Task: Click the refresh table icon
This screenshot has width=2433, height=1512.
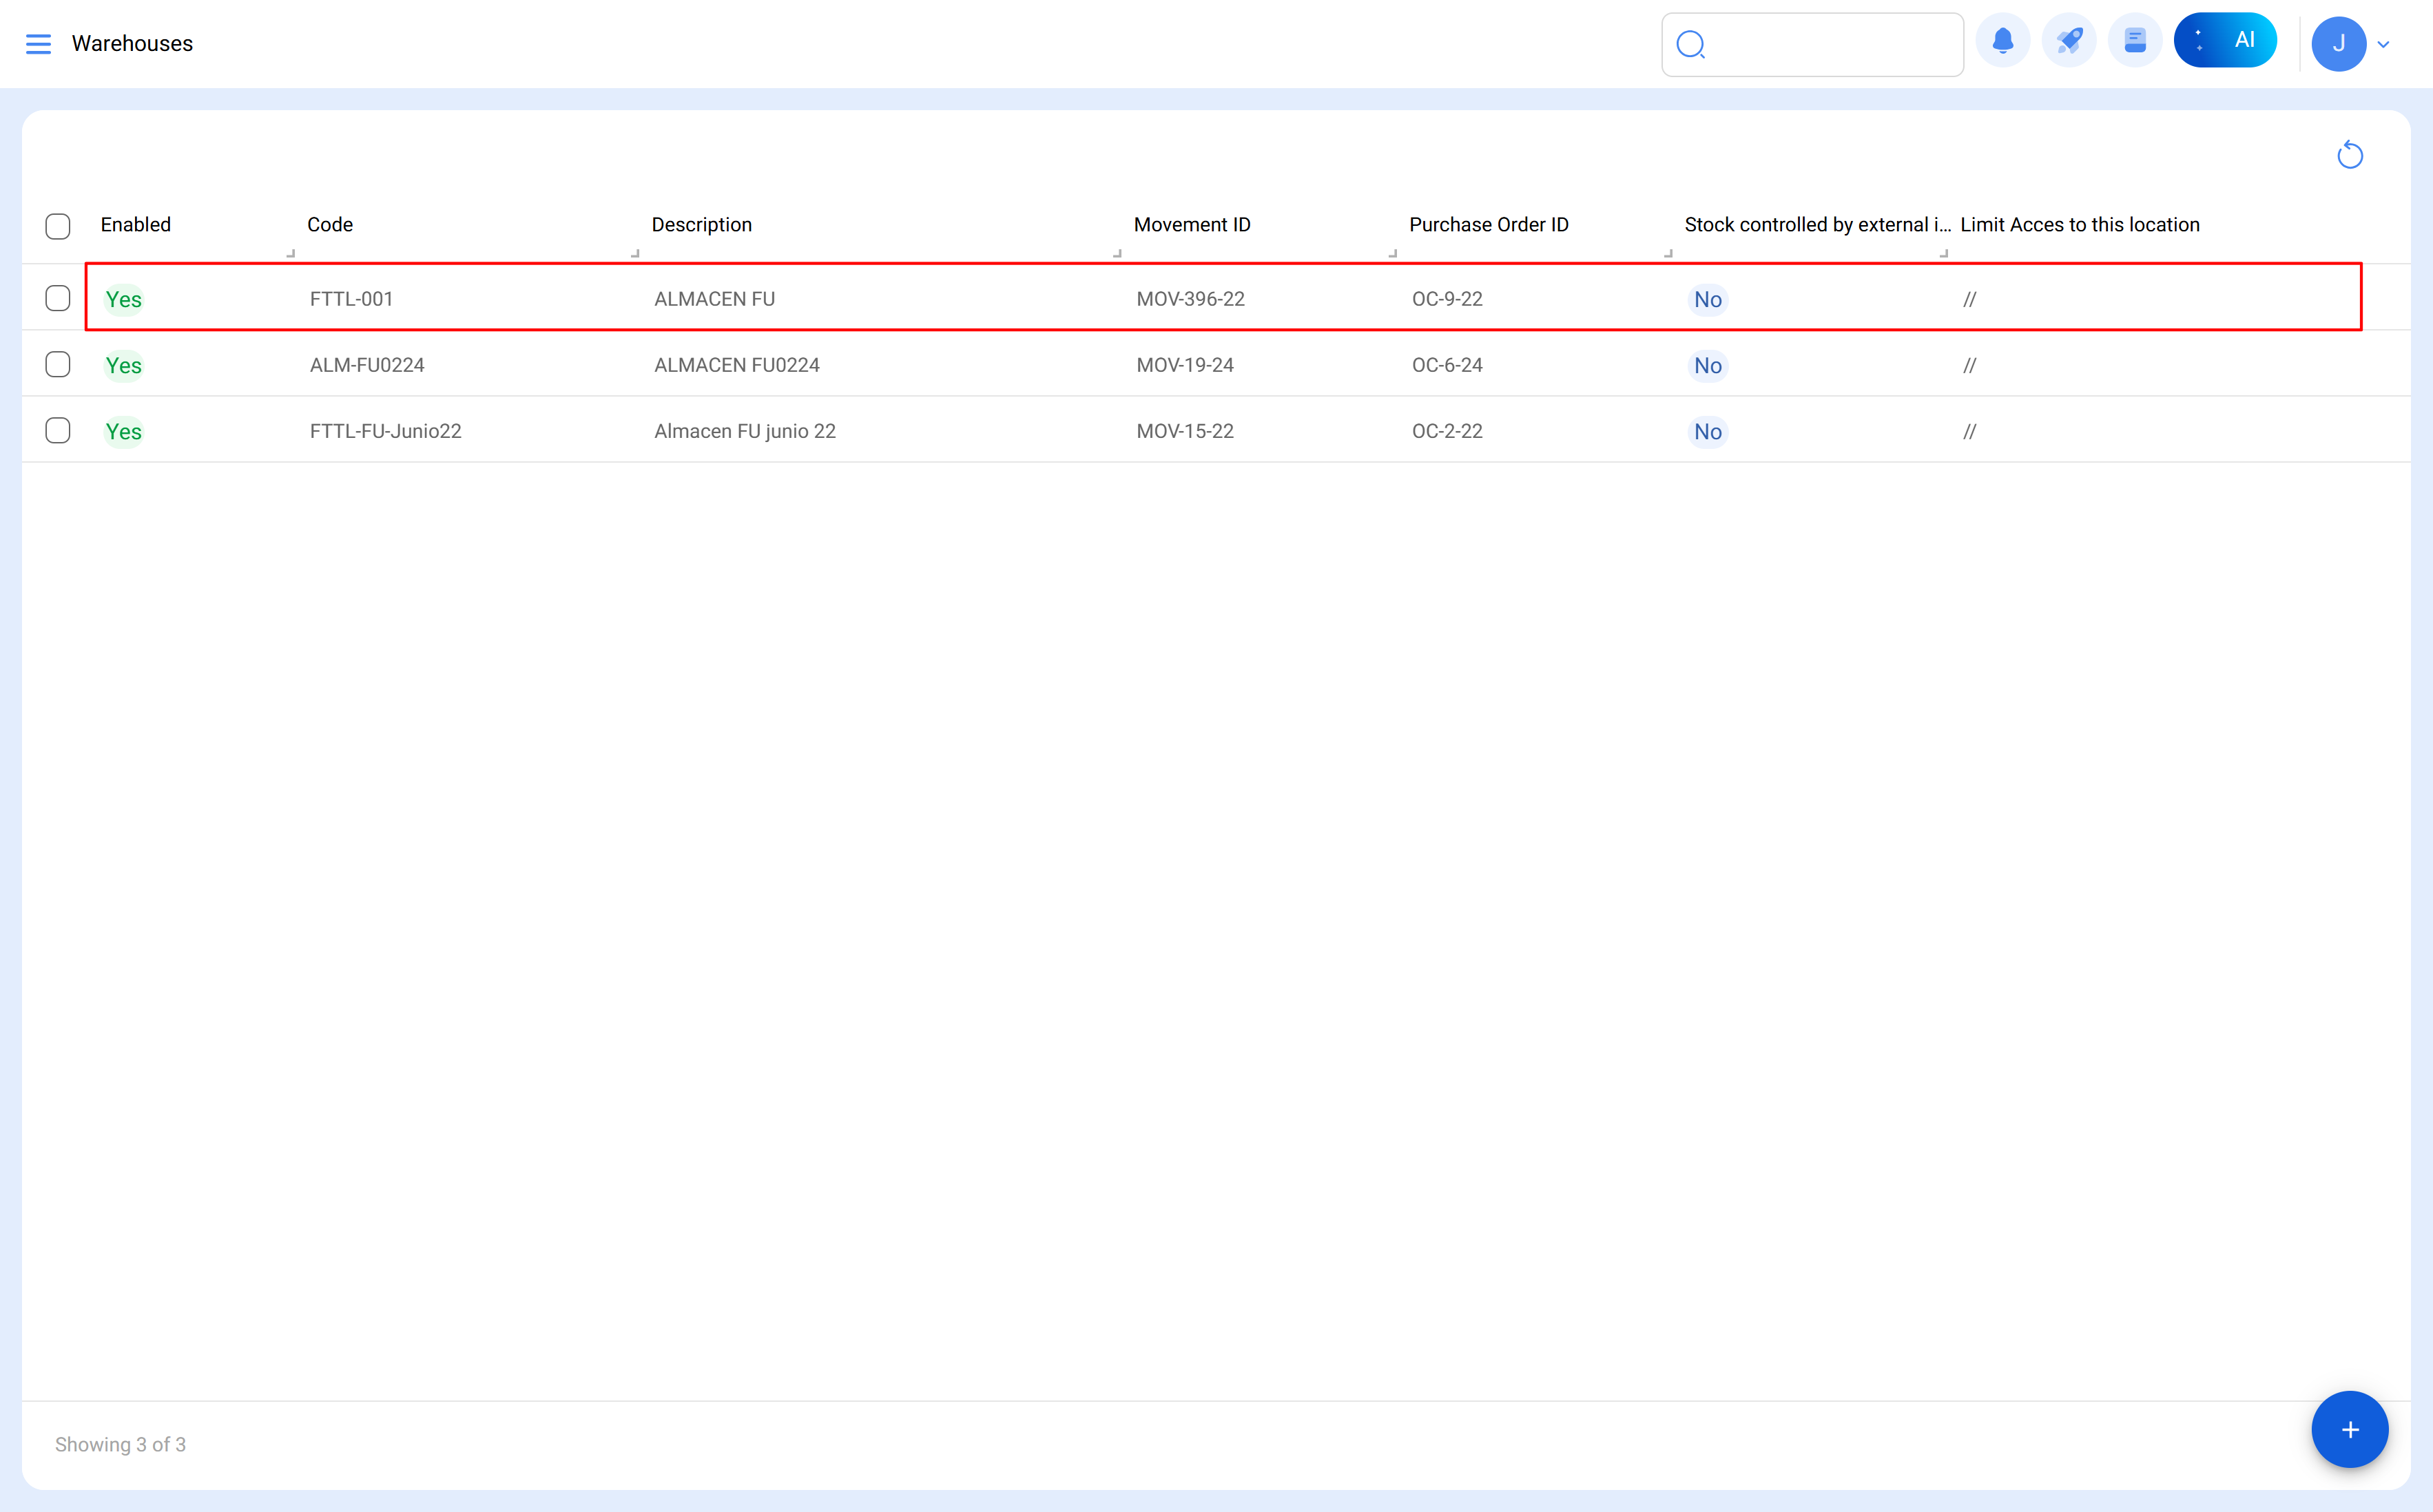Action: pos(2349,156)
